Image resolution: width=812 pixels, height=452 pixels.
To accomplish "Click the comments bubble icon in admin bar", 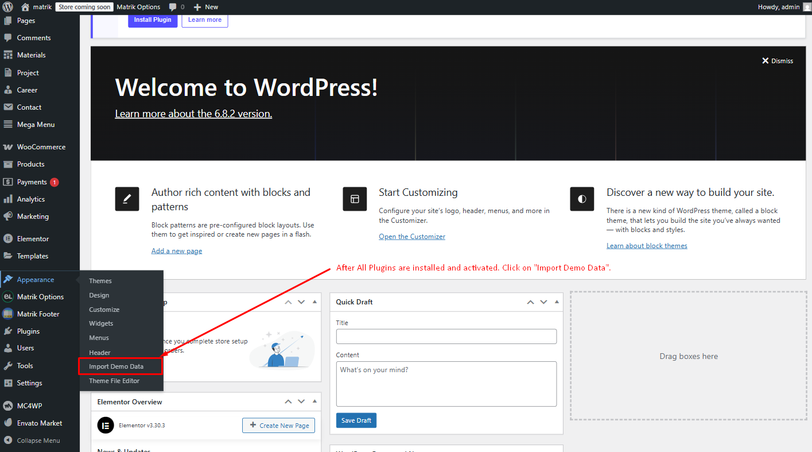I will point(173,7).
